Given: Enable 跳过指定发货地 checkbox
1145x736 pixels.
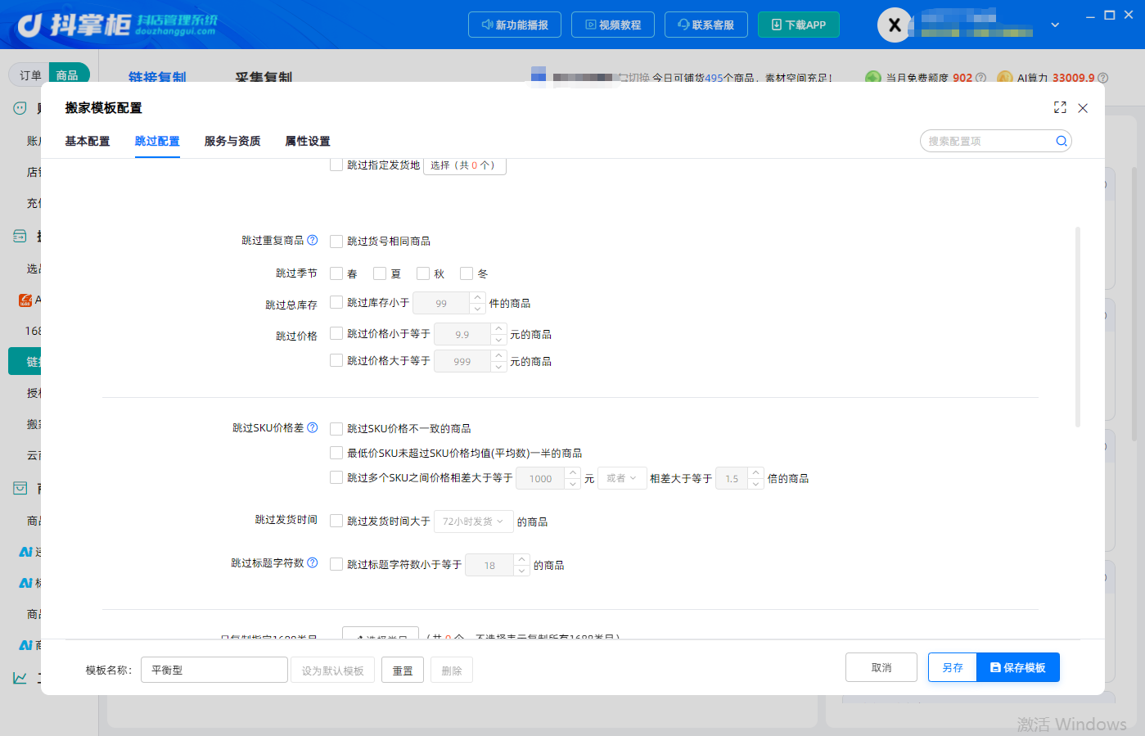Looking at the screenshot, I should (x=336, y=165).
